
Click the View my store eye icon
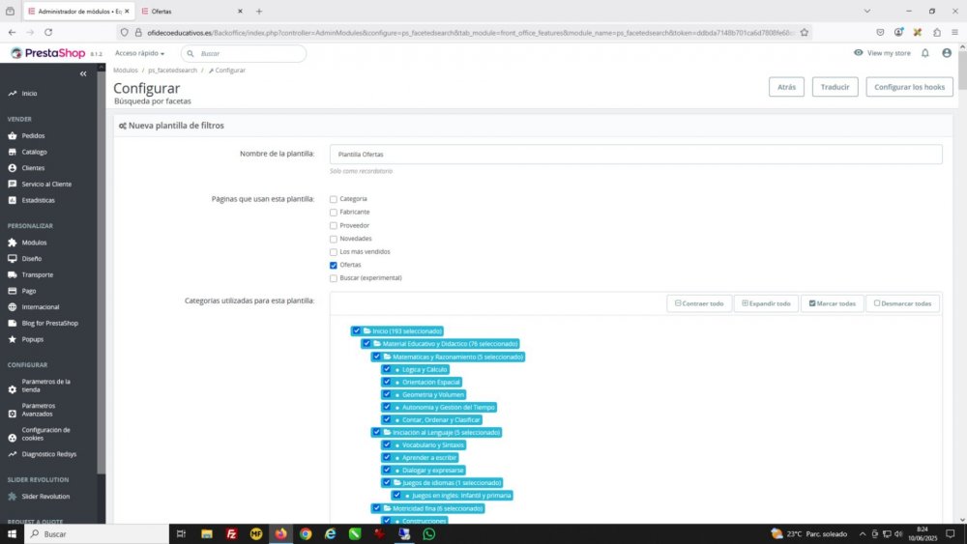click(858, 53)
